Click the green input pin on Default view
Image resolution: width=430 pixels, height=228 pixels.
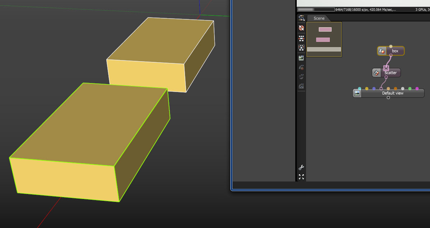(x=410, y=88)
